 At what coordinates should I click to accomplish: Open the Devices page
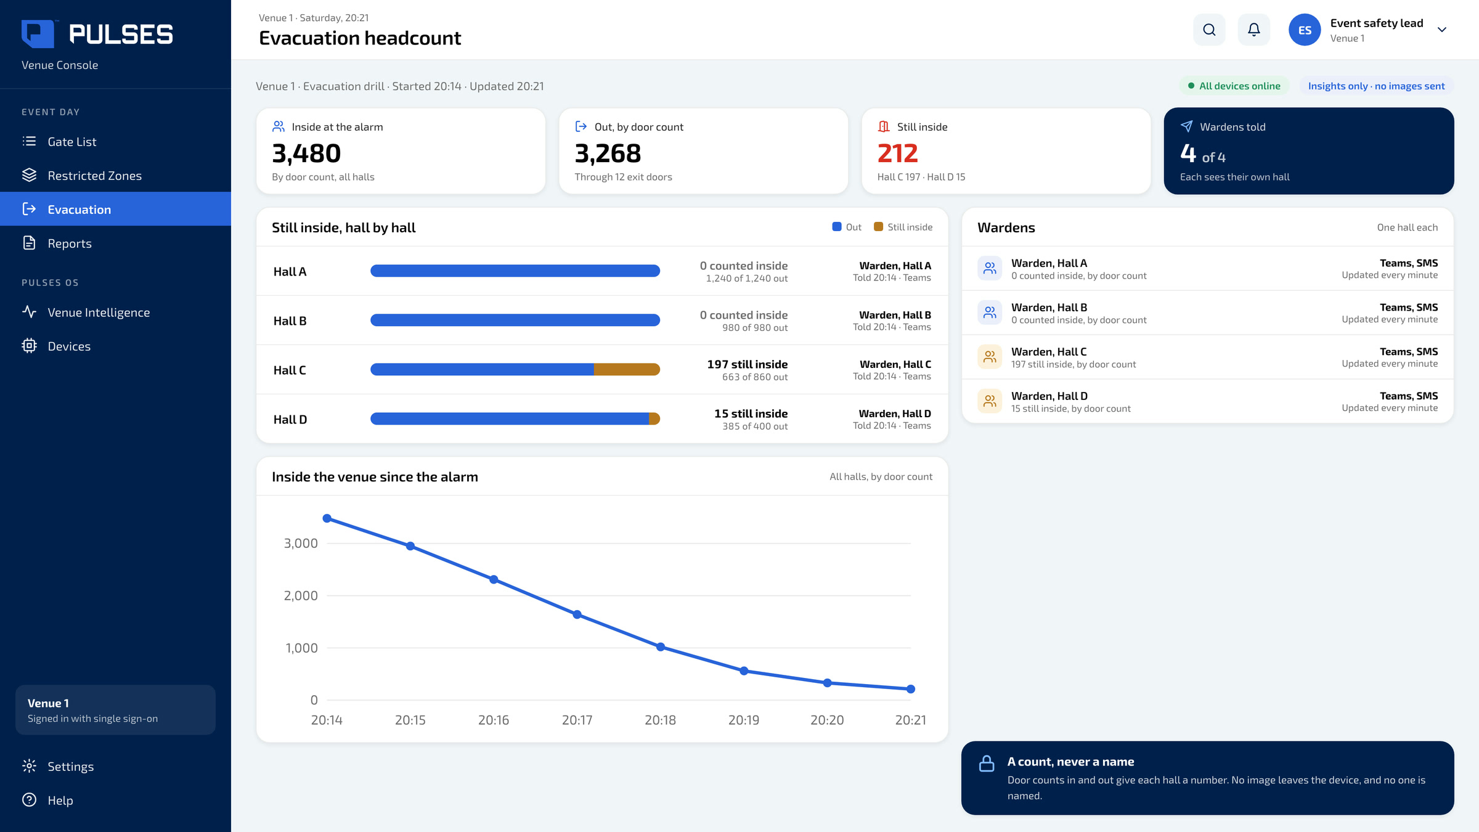pyautogui.click(x=115, y=346)
